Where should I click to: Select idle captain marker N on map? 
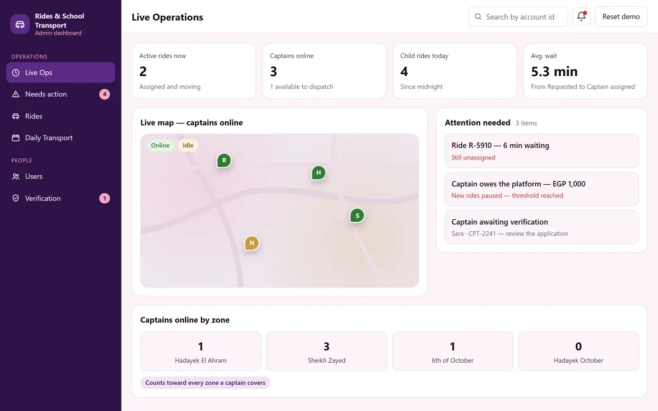tap(252, 243)
